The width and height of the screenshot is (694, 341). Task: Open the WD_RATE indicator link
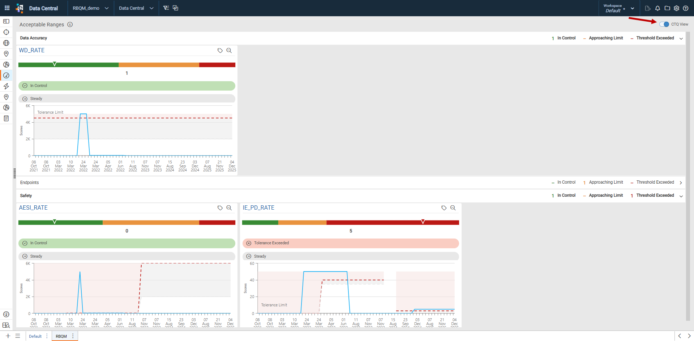pos(32,51)
